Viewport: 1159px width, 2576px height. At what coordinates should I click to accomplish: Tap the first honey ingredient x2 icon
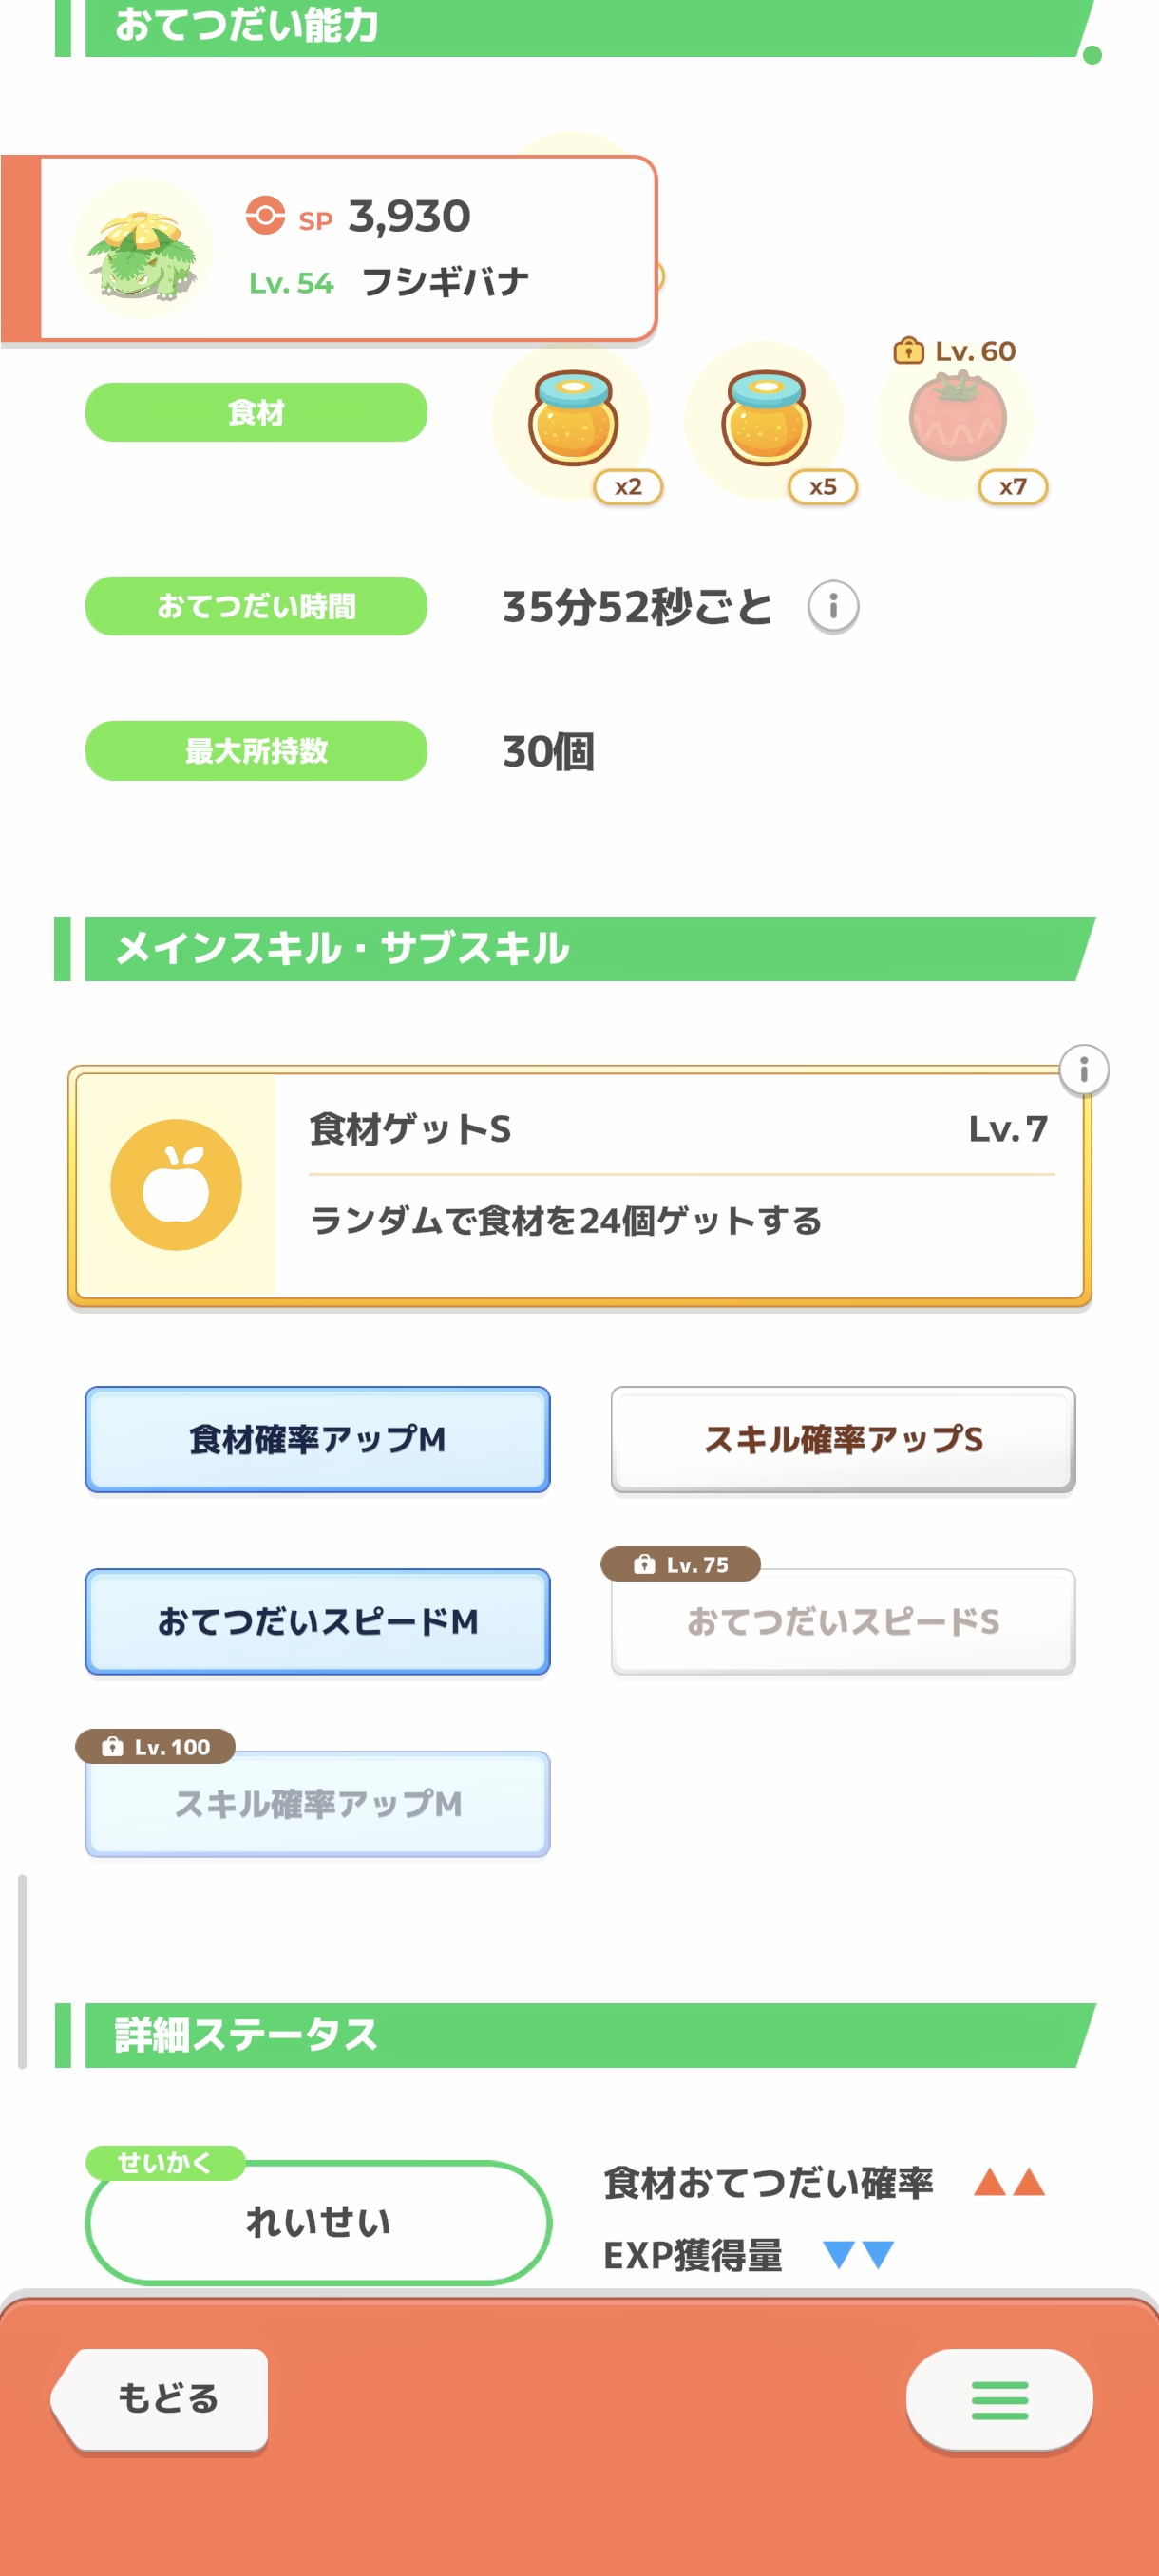(572, 419)
